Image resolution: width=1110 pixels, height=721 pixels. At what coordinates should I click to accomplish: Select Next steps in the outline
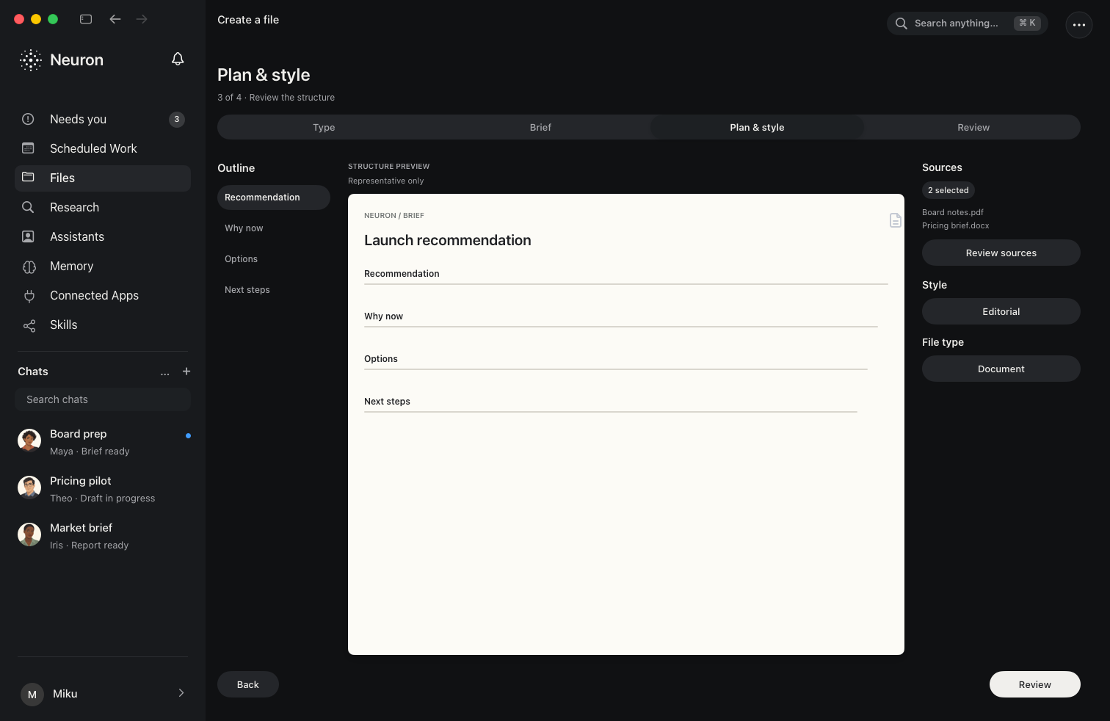(274, 290)
